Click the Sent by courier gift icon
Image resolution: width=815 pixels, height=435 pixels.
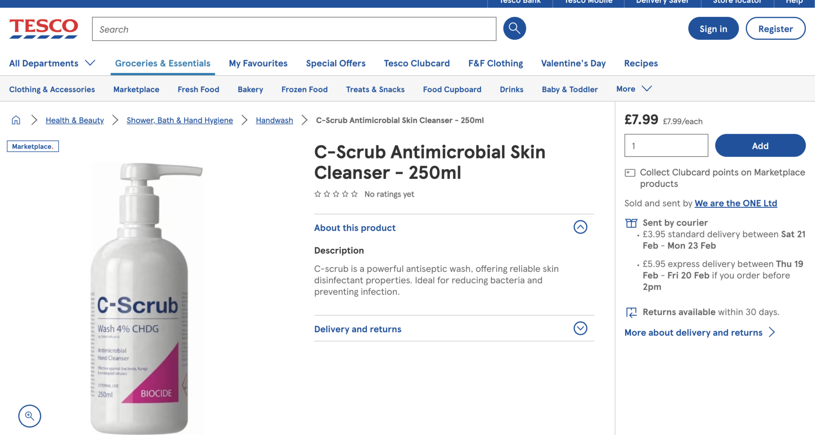tap(631, 223)
